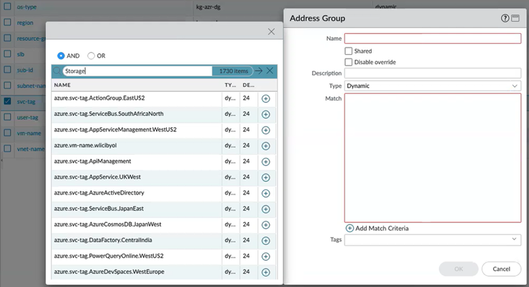
Task: Add azure.svc-tag.ServiceBus.SouthAfricaNorth via plus icon
Action: (x=265, y=114)
